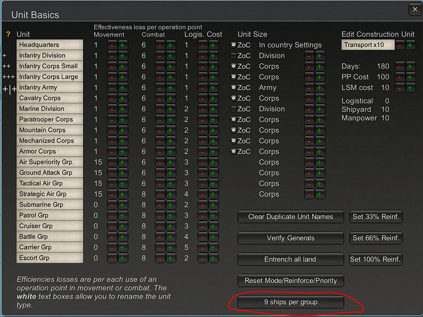Toggle ZoC for Marine Division row

click(234, 109)
